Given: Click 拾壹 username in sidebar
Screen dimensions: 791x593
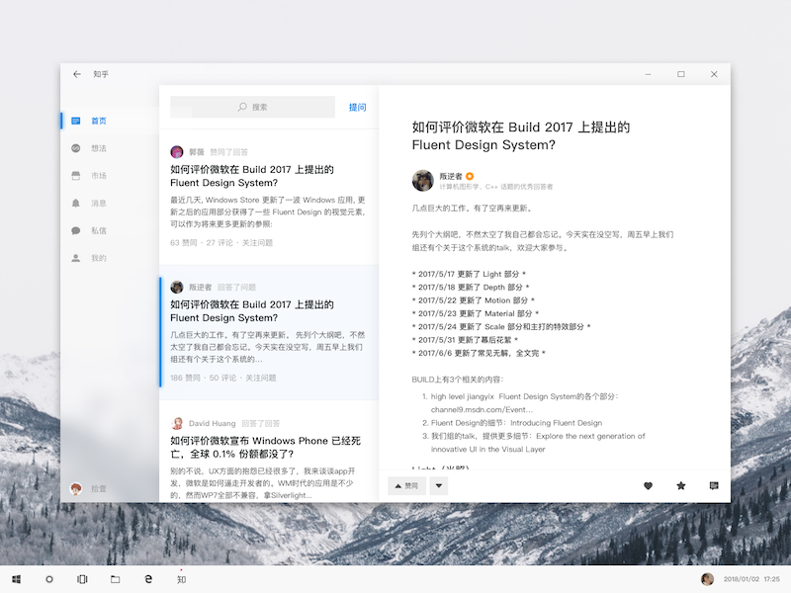Looking at the screenshot, I should pyautogui.click(x=99, y=488).
